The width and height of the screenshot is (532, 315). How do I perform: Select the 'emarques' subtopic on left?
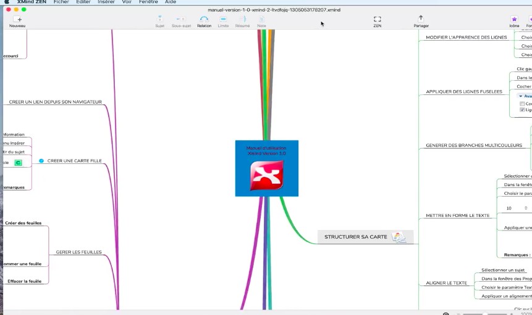coord(14,187)
